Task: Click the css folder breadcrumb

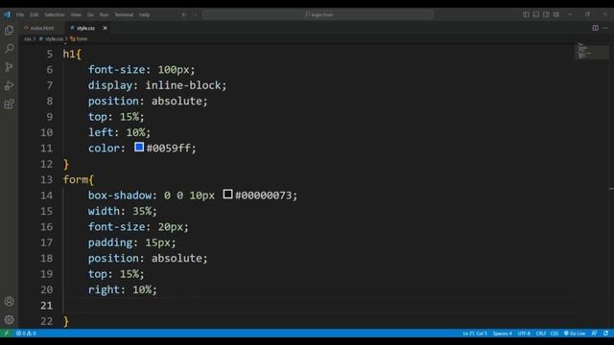Action: pyautogui.click(x=28, y=38)
